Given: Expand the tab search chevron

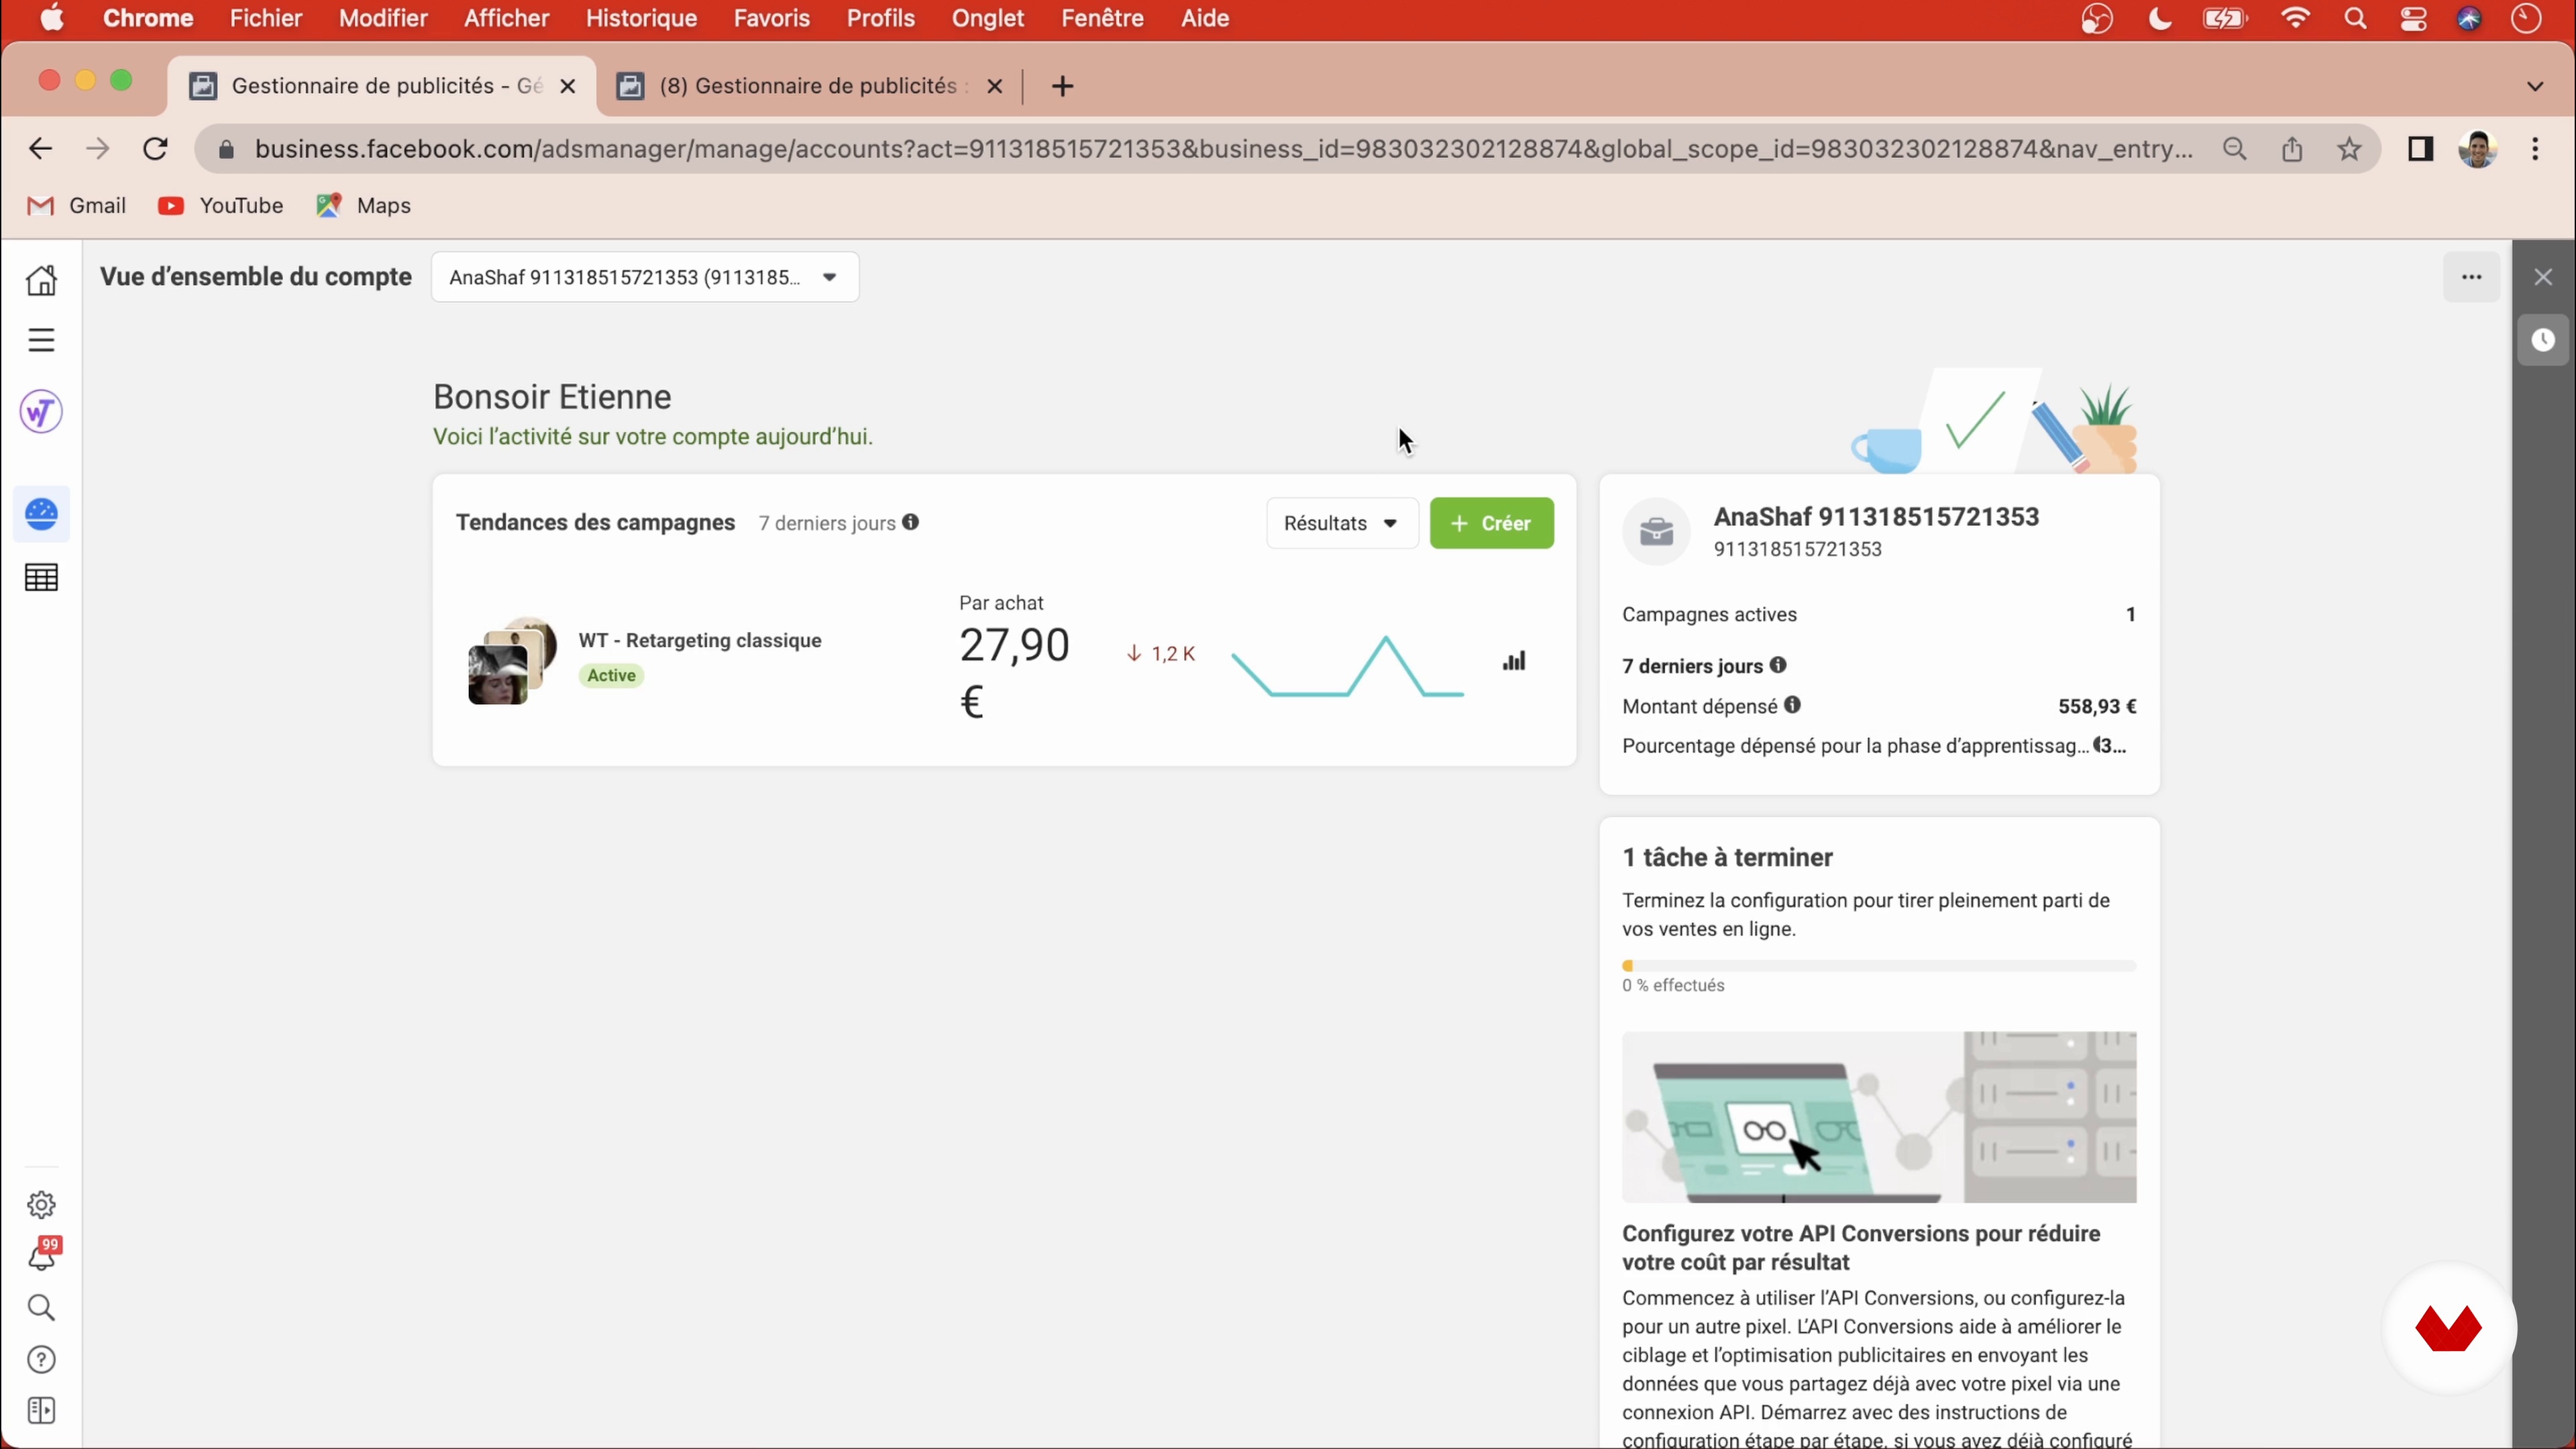Looking at the screenshot, I should (x=2535, y=86).
